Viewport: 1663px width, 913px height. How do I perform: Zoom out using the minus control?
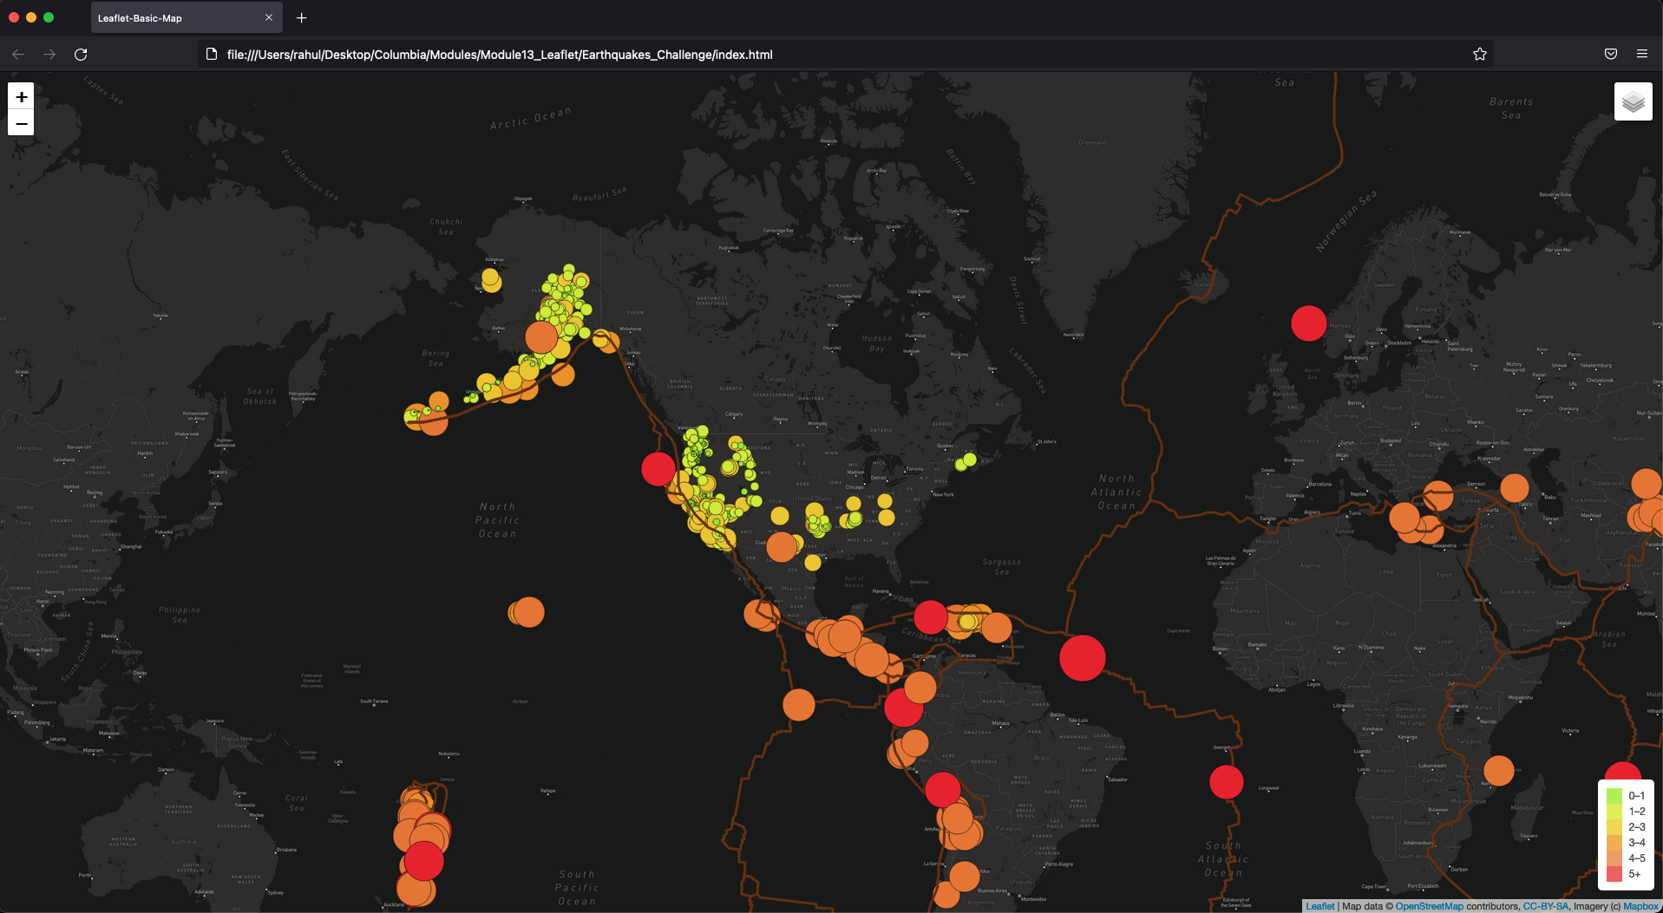click(x=20, y=123)
